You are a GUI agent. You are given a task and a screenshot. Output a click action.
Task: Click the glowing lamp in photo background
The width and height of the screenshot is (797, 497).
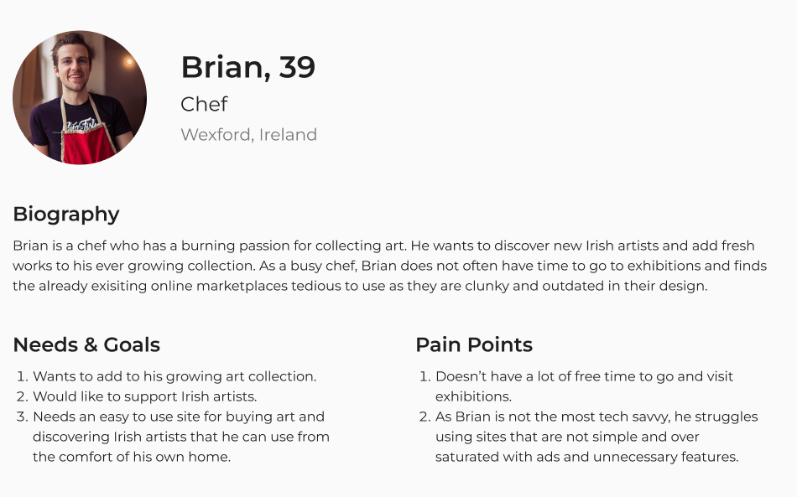pyautogui.click(x=128, y=62)
